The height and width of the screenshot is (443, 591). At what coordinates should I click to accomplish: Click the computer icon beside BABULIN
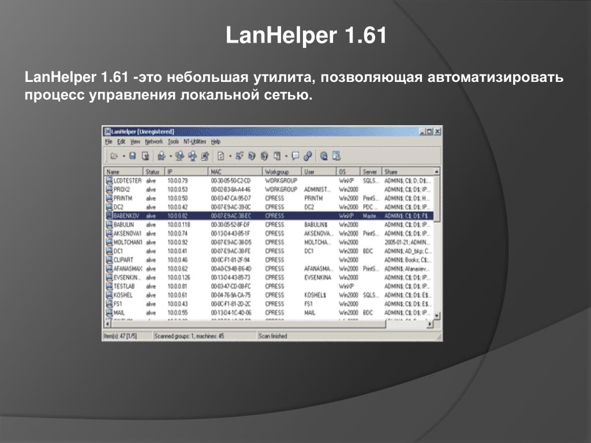(x=109, y=224)
